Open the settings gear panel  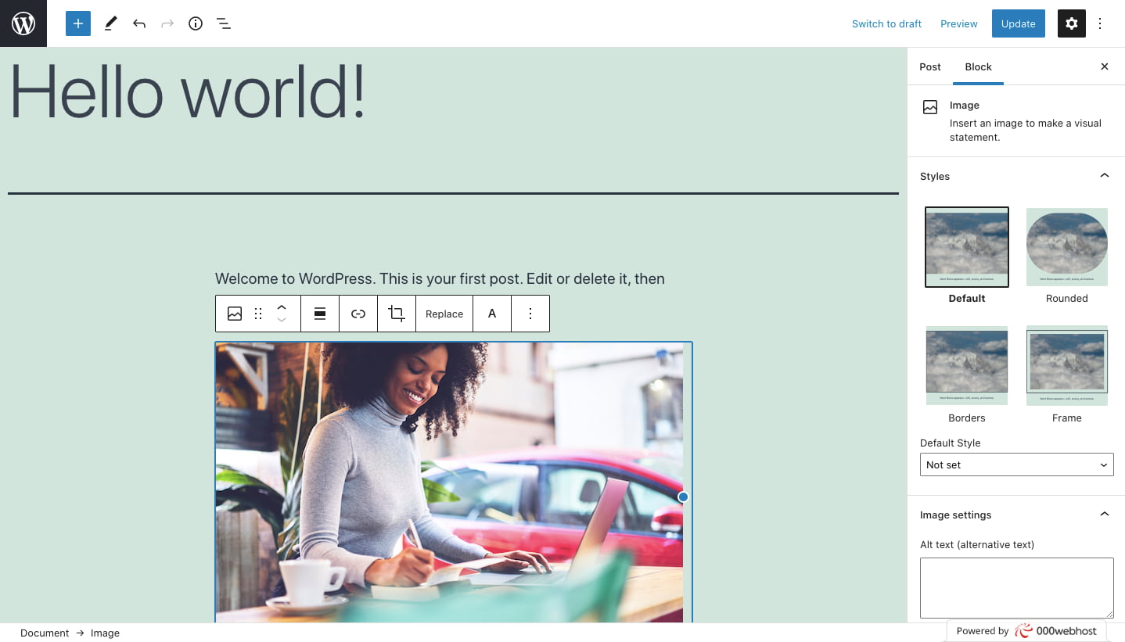[x=1071, y=23]
